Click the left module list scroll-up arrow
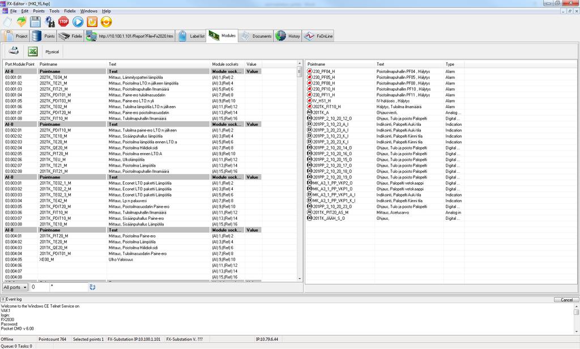Viewport: 580px width, 349px height. [300, 63]
